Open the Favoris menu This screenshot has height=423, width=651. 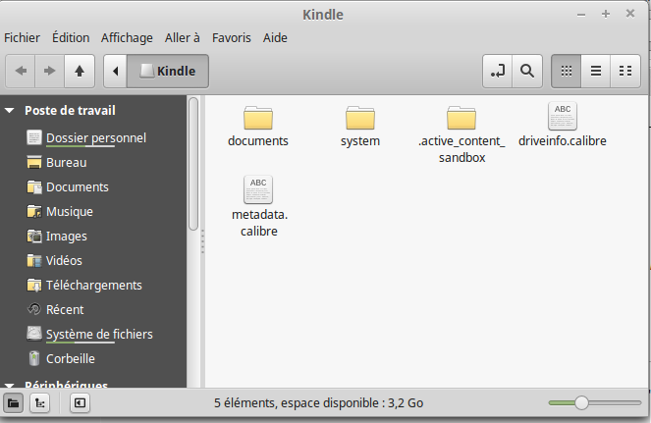coord(232,37)
